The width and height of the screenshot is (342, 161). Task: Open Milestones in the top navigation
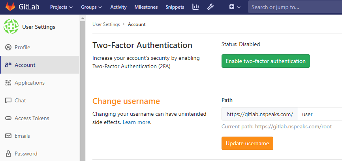pyautogui.click(x=146, y=7)
